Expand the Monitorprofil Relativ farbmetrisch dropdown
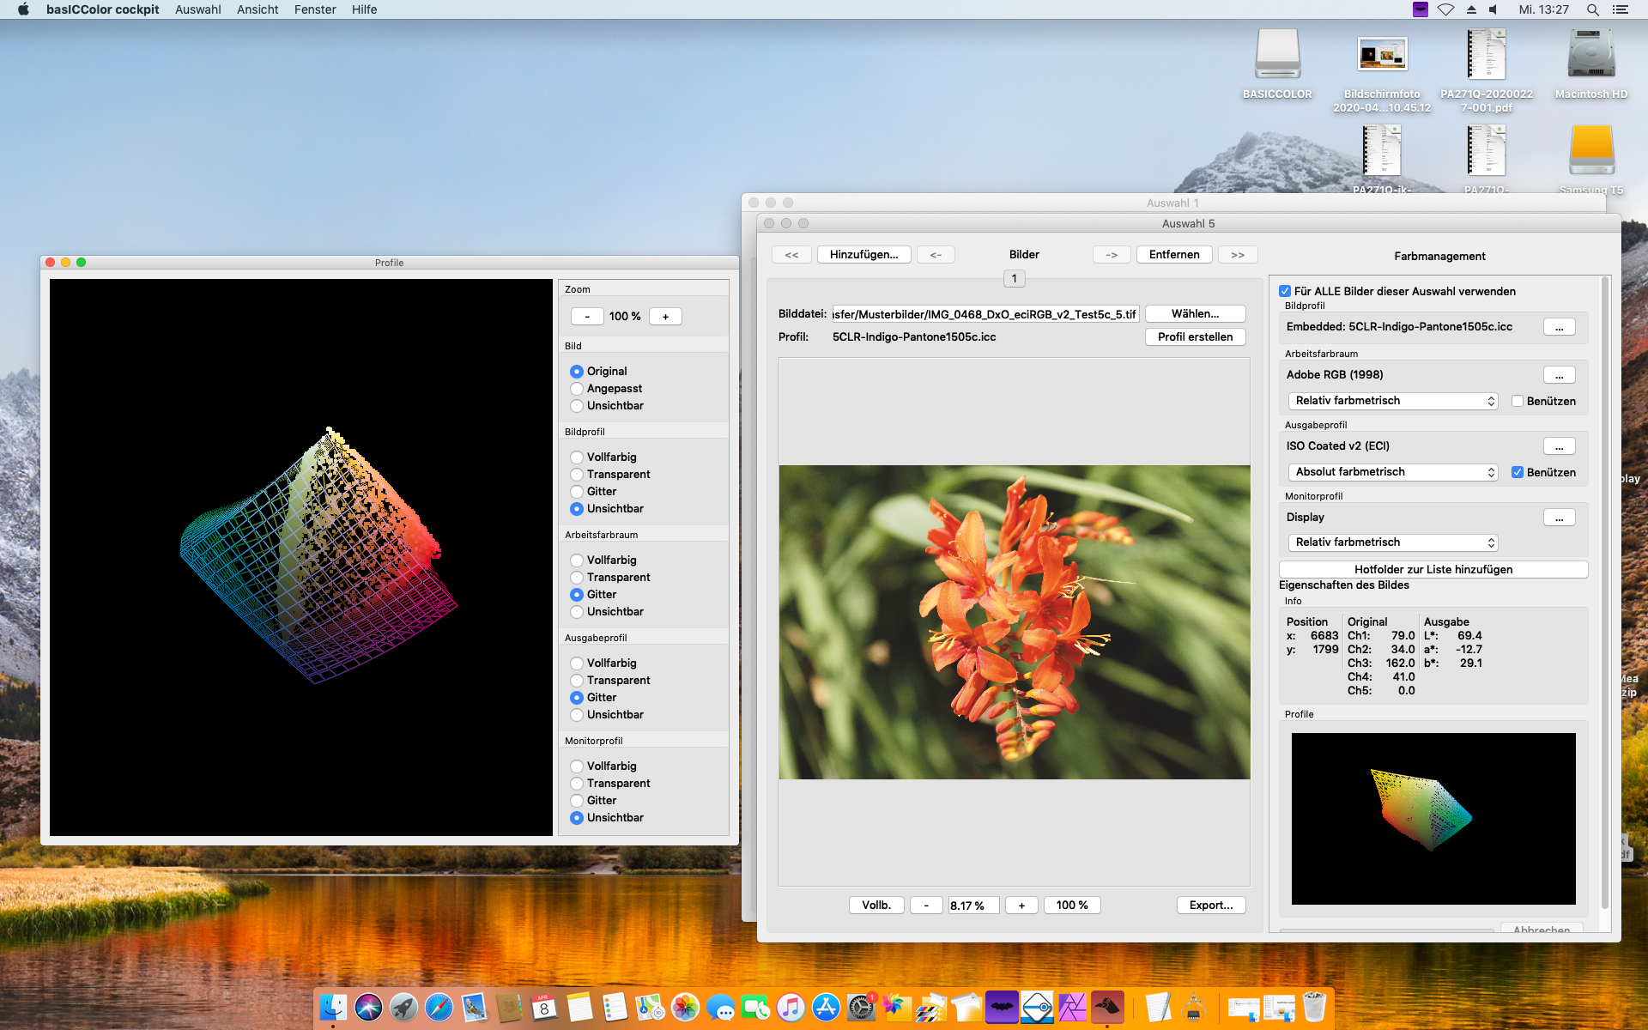Image resolution: width=1648 pixels, height=1030 pixels. tap(1392, 542)
